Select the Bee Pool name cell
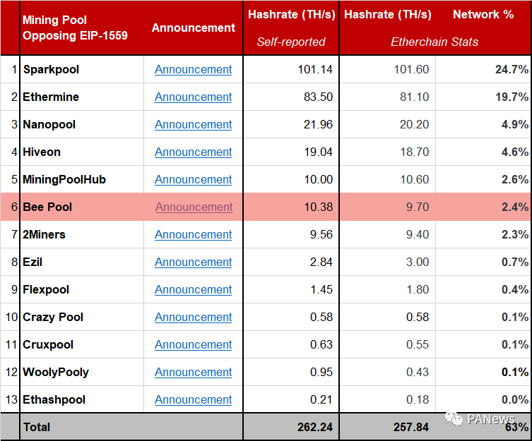532x441 pixels. click(x=47, y=207)
